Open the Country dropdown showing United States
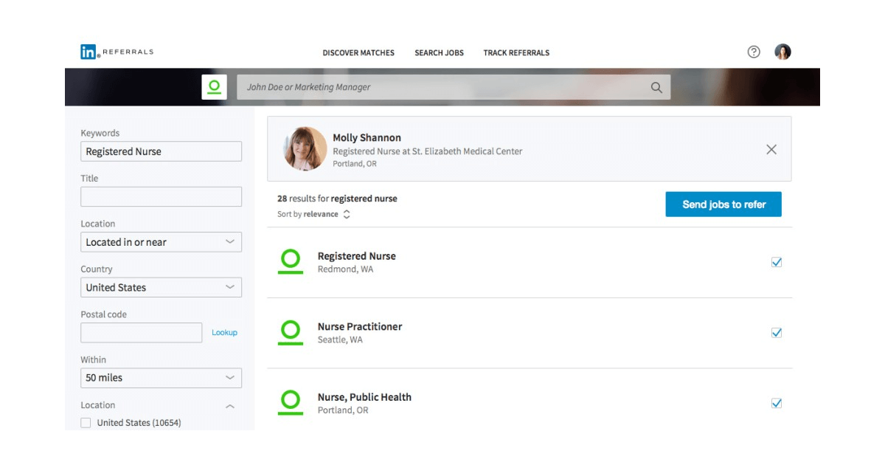This screenshot has height=465, width=885. click(161, 287)
